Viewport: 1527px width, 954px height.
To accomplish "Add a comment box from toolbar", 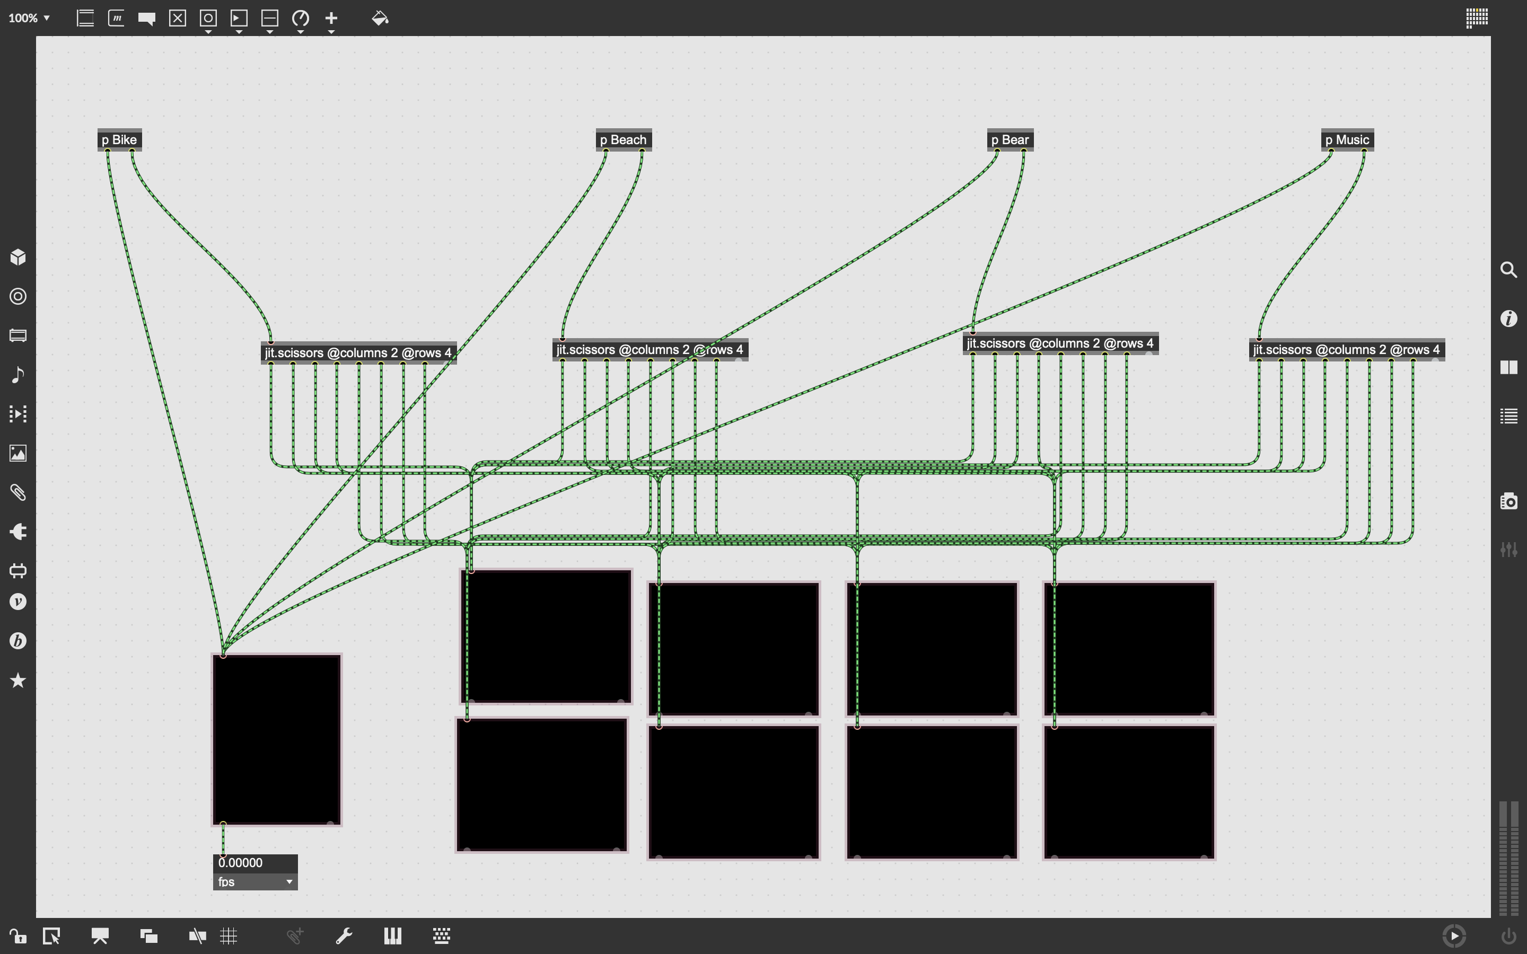I will pyautogui.click(x=147, y=19).
